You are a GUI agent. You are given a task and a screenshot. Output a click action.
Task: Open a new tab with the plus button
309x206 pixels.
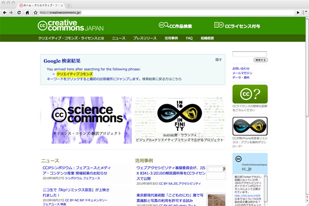tap(69, 5)
